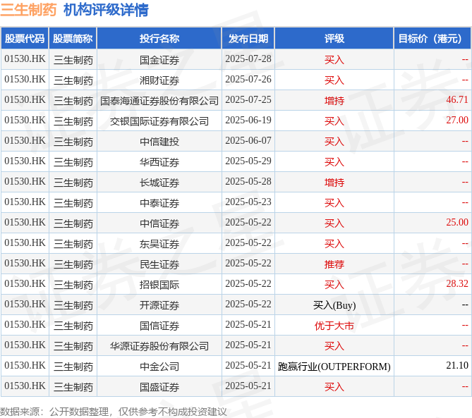This screenshot has width=472, height=418.
Task: Click 买入 rating in 国盛证券 row
Action: [x=334, y=387]
